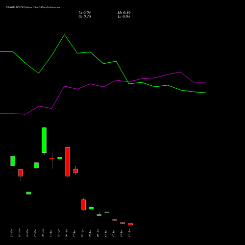Select the last red candle above 24 Apr
The image size is (245, 245).
coord(130,224)
